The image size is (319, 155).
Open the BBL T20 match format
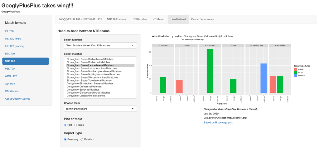pyautogui.click(x=10, y=54)
